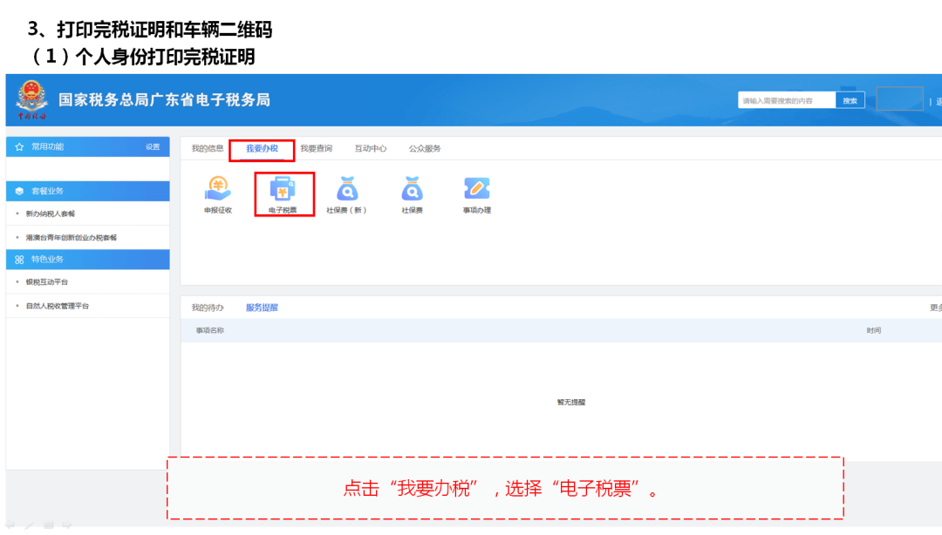The width and height of the screenshot is (942, 535).
Task: Click the star icon beside 常用功能
Action: [19, 146]
